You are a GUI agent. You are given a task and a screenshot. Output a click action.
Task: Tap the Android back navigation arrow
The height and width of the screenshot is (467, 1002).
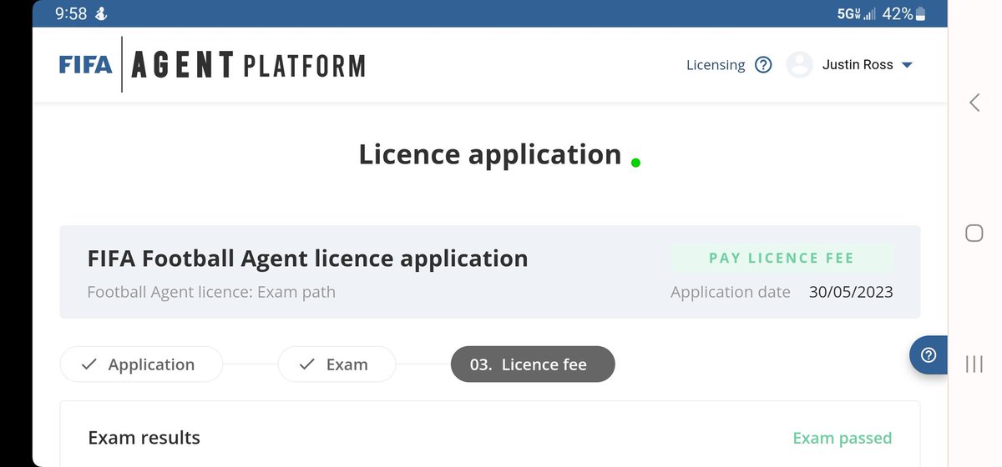[x=974, y=103]
